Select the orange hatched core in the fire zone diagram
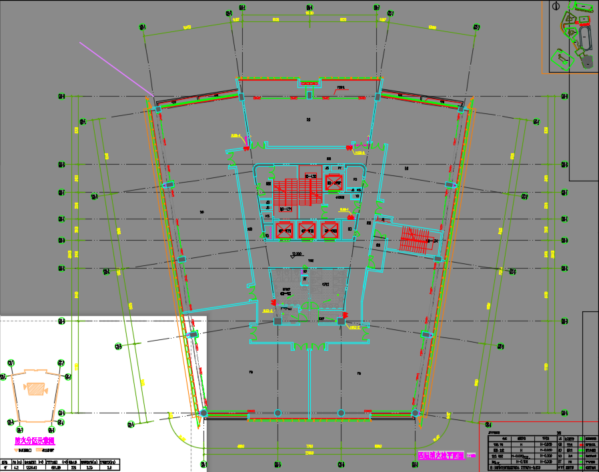Screen dimensions: 599x472 pos(36,389)
